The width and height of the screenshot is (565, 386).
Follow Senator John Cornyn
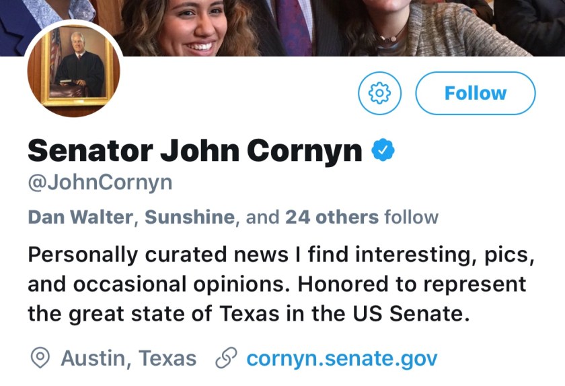coord(476,93)
